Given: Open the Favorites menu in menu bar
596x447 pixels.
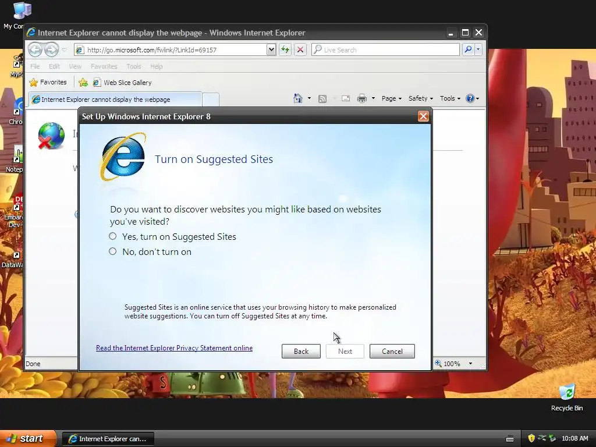Looking at the screenshot, I should pyautogui.click(x=104, y=66).
